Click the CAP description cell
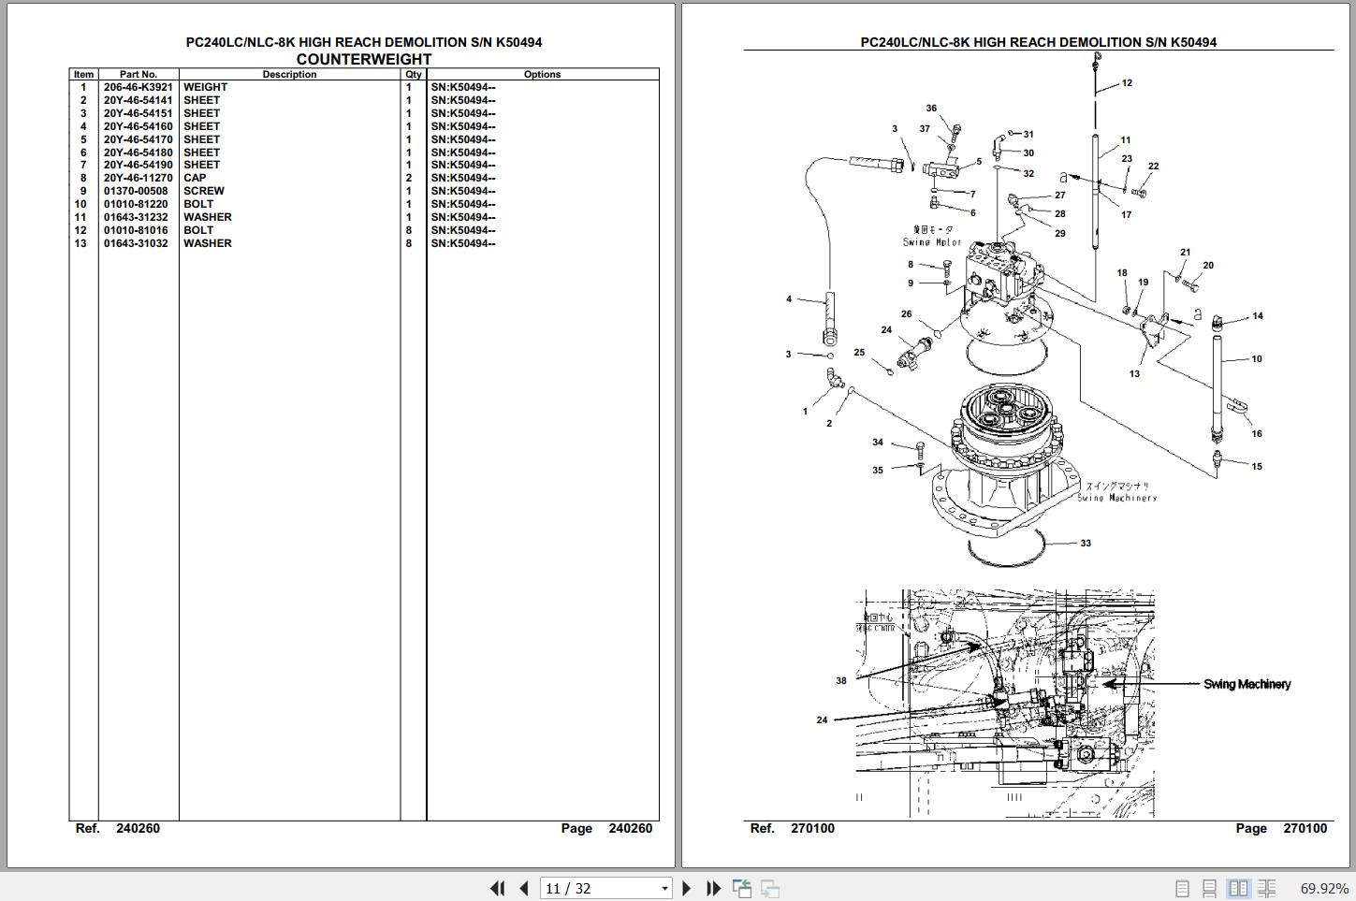This screenshot has height=901, width=1356. tap(195, 178)
